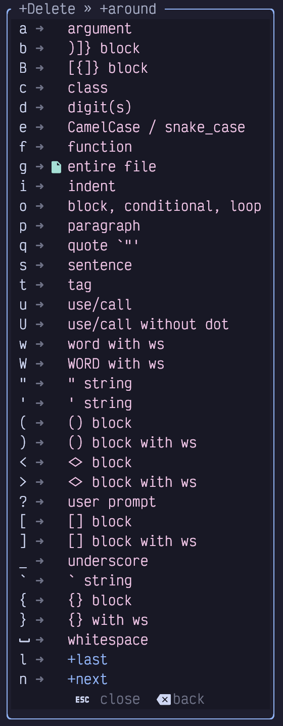This screenshot has height=726, width=283.
Task: Click the arrow next to key g
Action: click(40, 167)
